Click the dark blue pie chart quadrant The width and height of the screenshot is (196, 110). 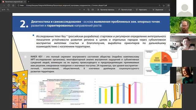[x=167, y=68]
